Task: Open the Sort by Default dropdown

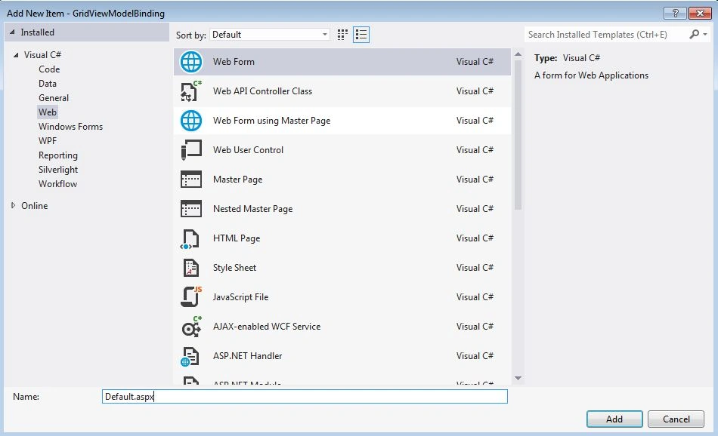Action: pos(270,35)
